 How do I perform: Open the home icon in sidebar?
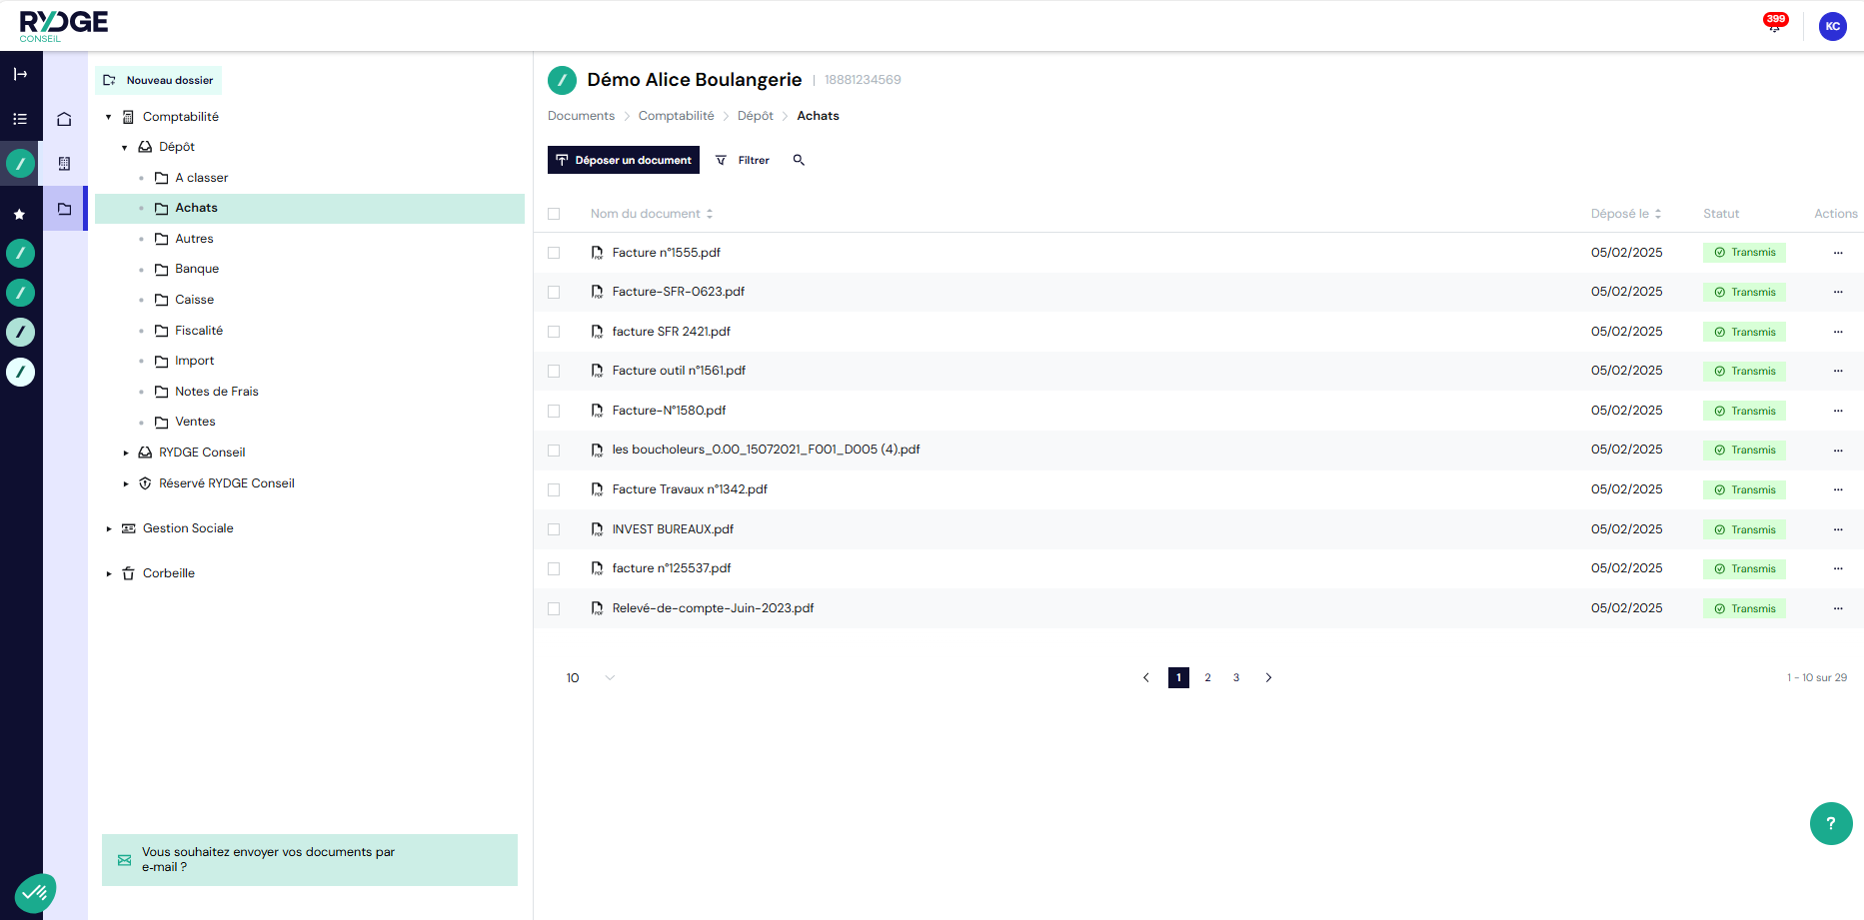(64, 119)
